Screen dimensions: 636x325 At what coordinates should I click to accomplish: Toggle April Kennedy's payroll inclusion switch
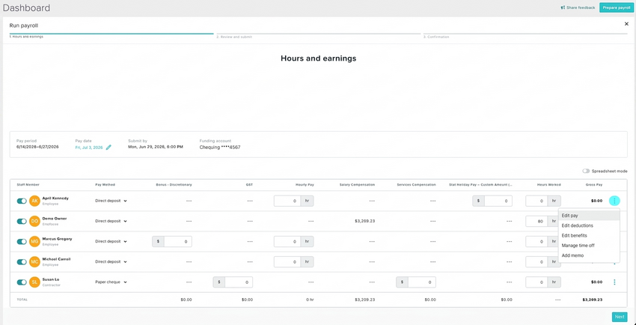[22, 201]
